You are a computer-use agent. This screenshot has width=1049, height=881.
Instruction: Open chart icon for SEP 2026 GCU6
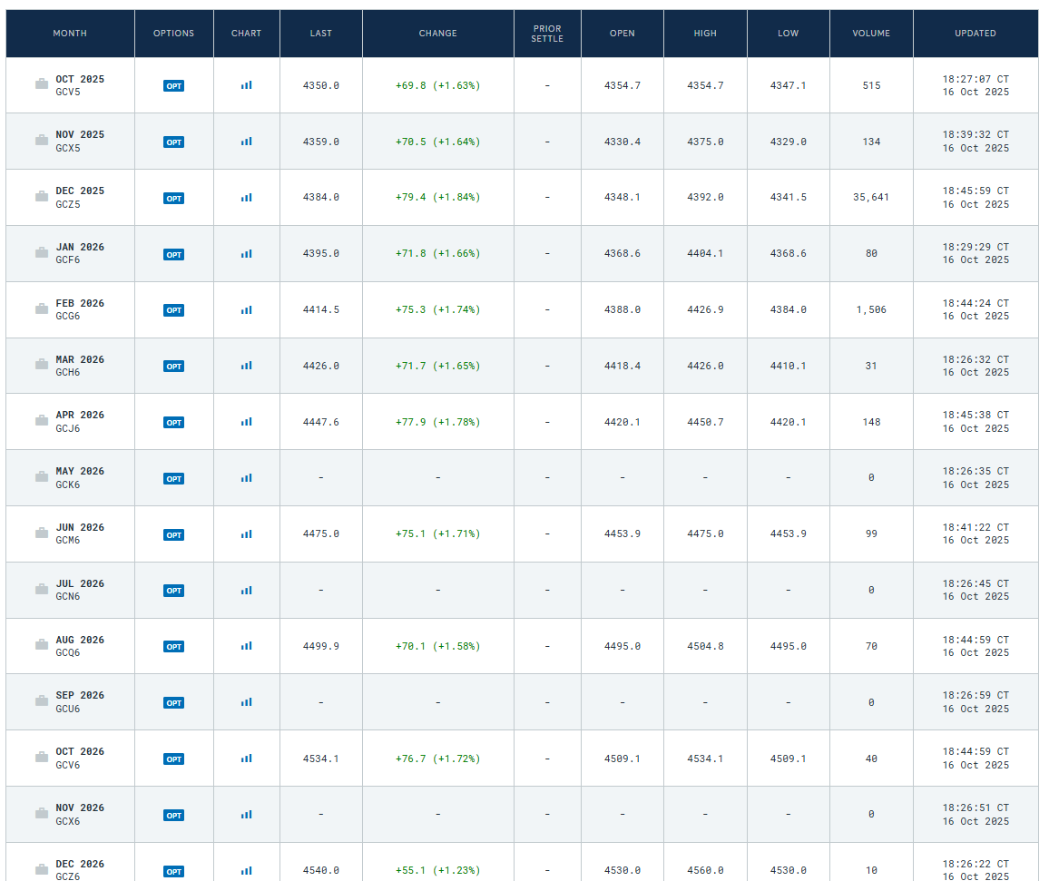(246, 702)
